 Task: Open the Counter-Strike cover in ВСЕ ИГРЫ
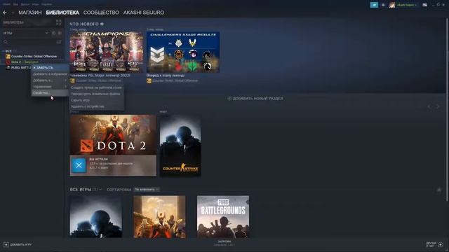pyautogui.click(x=96, y=216)
